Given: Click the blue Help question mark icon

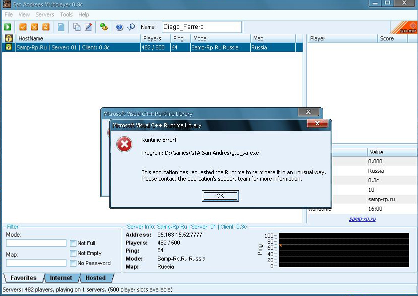Looking at the screenshot, I should click(119, 27).
